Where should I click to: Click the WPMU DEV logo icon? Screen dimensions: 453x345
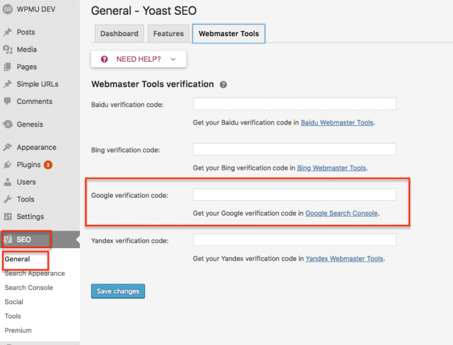(8, 9)
